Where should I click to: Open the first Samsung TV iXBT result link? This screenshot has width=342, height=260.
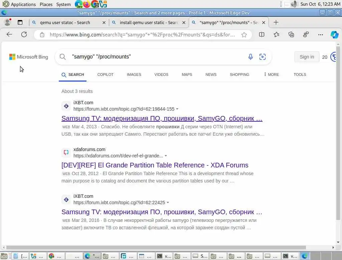[162, 118]
